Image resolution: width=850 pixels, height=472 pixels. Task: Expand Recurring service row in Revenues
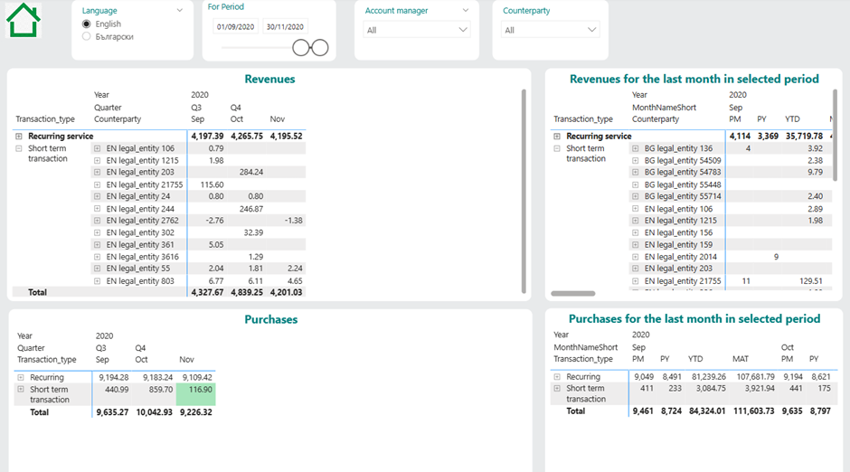tap(19, 137)
